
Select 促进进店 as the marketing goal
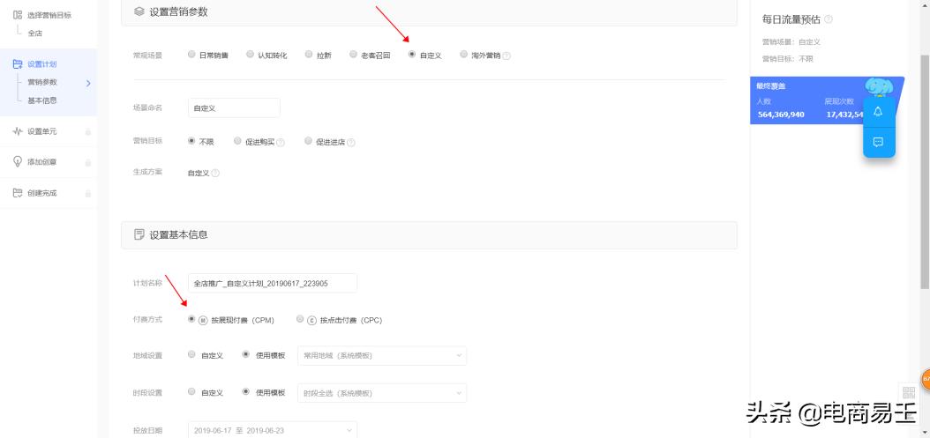[309, 141]
